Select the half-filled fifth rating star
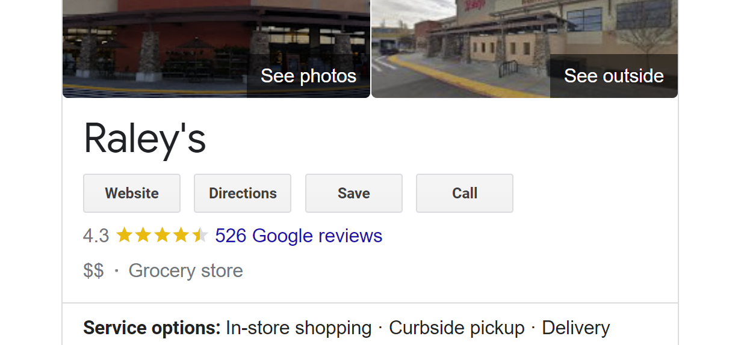 click(x=200, y=235)
